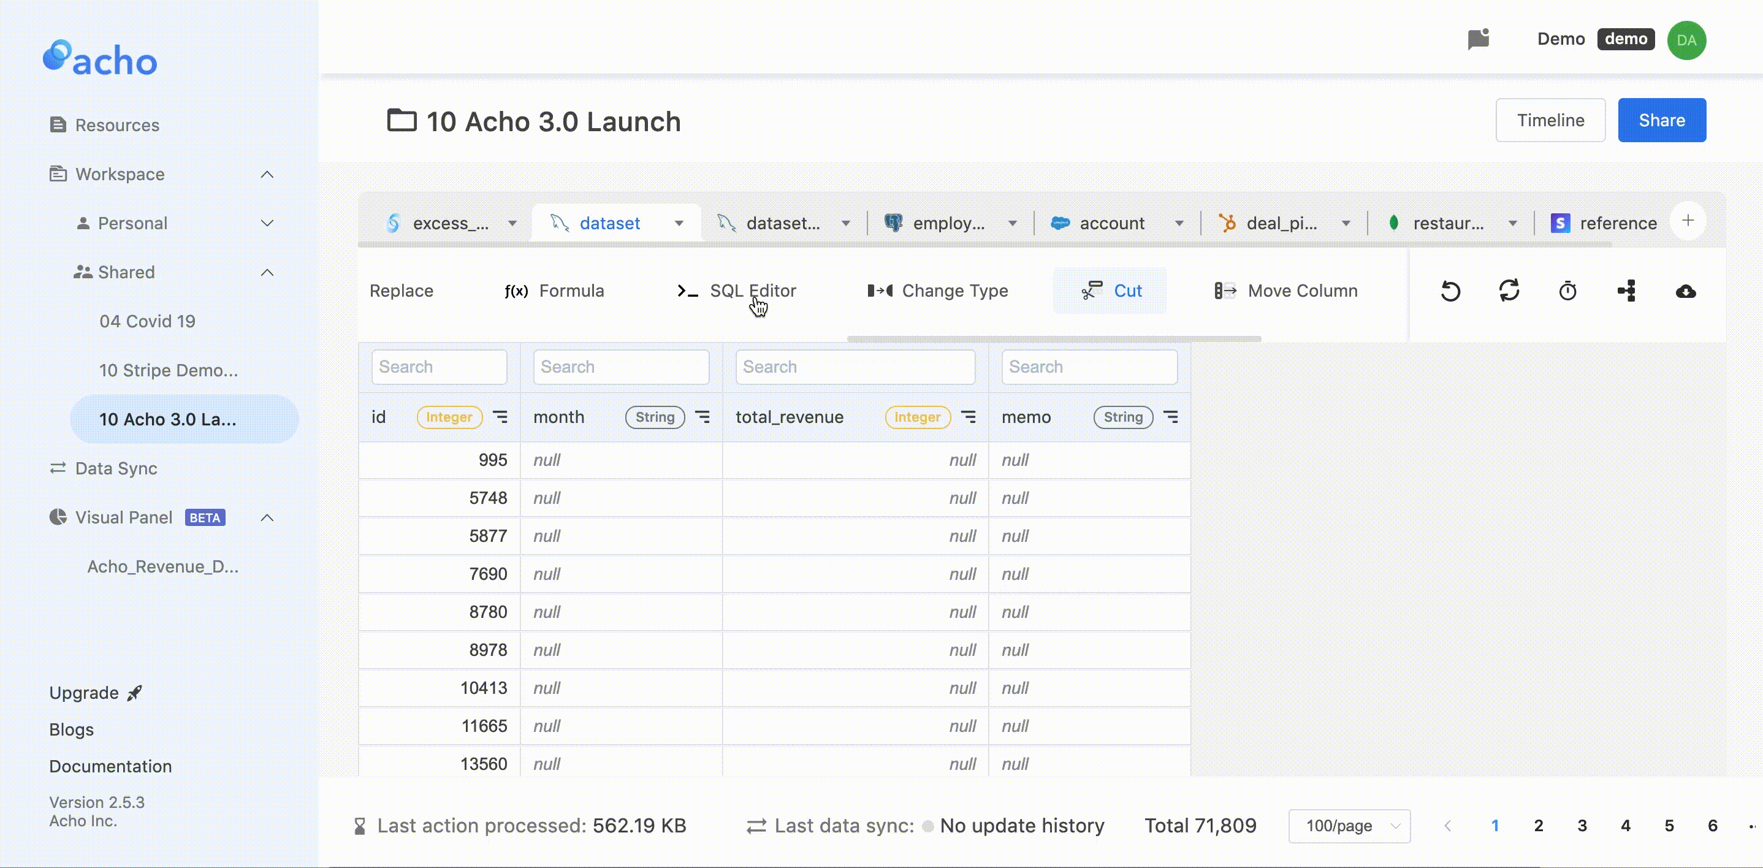Click the Acho logo
This screenshot has height=868, width=1763.
tap(100, 58)
